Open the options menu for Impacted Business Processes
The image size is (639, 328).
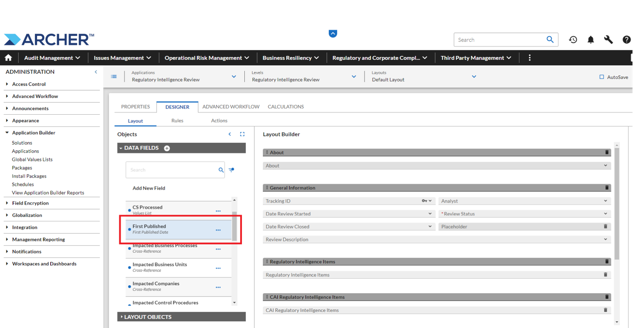tap(218, 249)
